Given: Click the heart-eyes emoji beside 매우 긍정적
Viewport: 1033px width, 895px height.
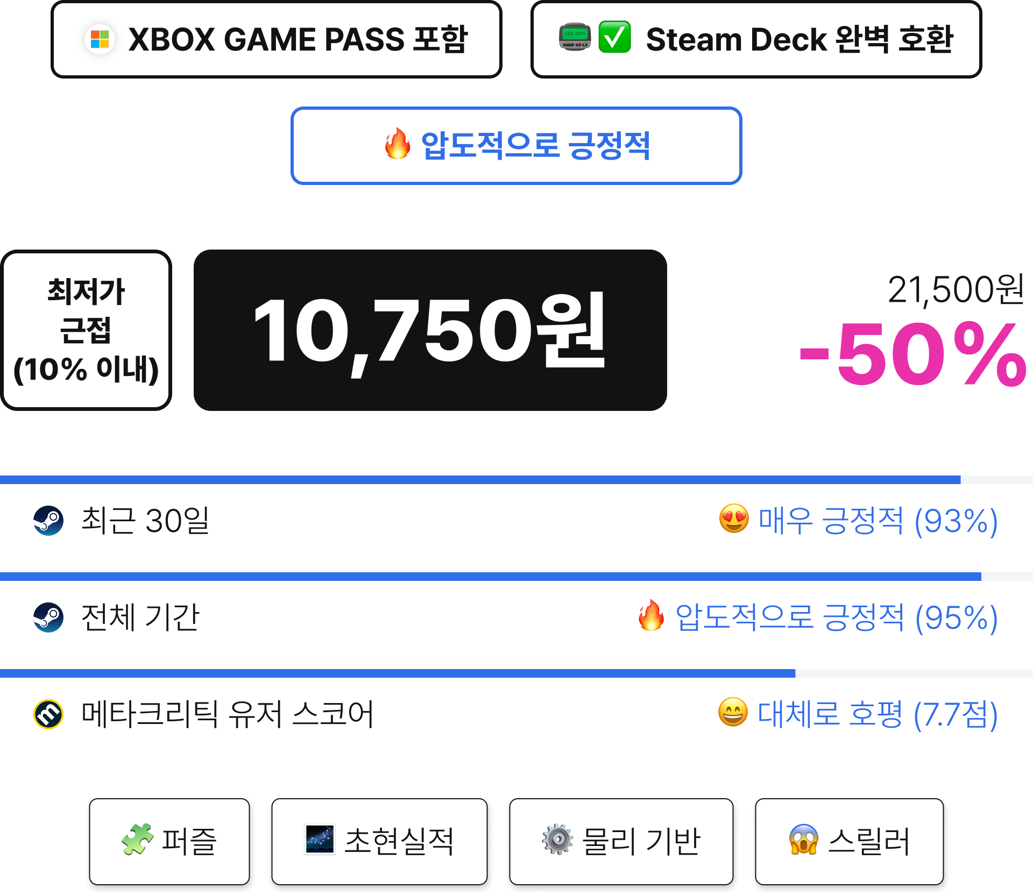Looking at the screenshot, I should coord(734,518).
